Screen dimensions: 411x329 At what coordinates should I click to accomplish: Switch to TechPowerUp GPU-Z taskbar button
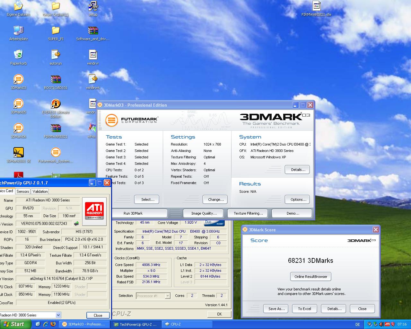(x=135, y=324)
